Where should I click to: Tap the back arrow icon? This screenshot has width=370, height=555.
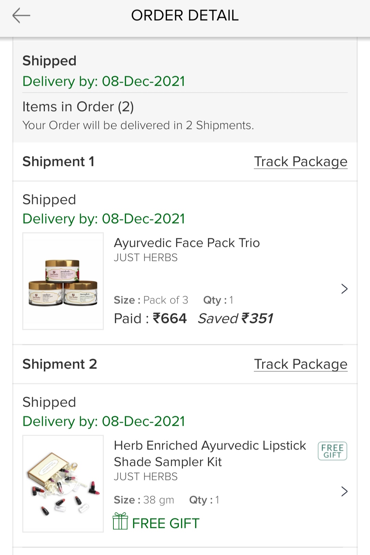[x=21, y=16]
